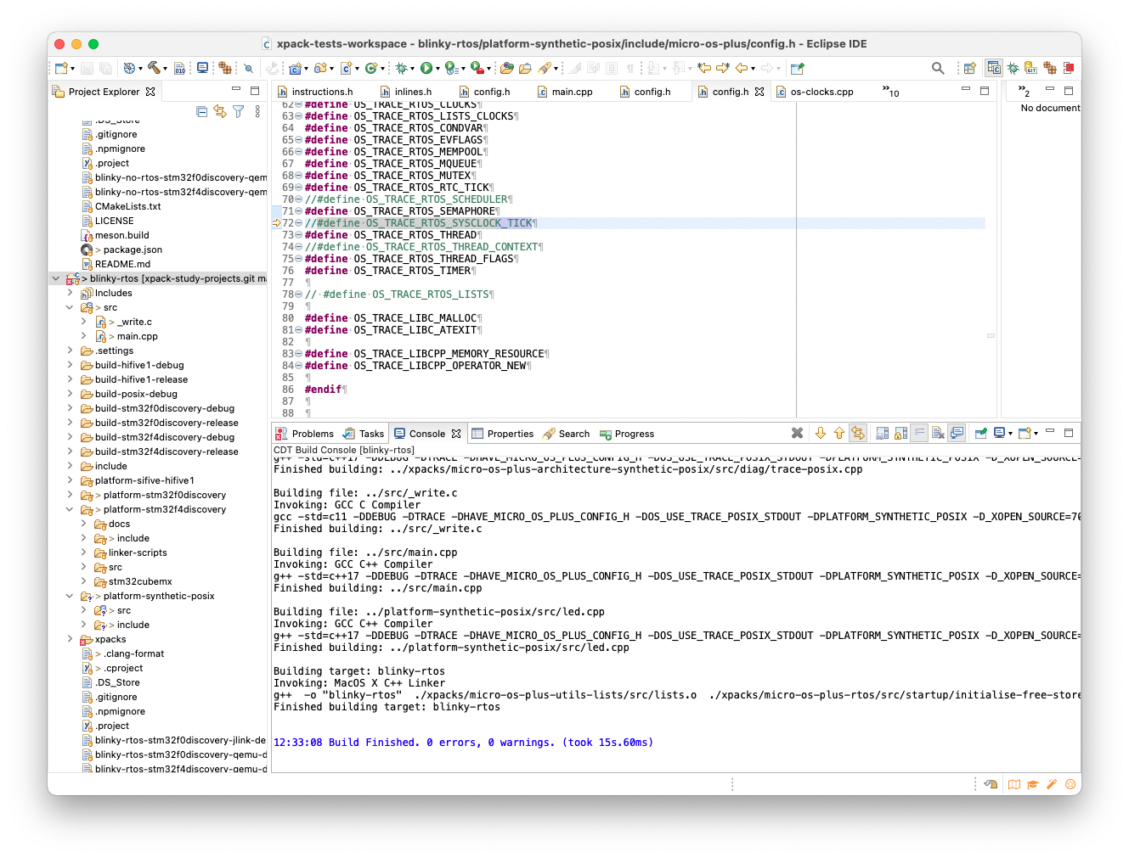Click the magnifier Search icon in toolbar

click(x=938, y=68)
